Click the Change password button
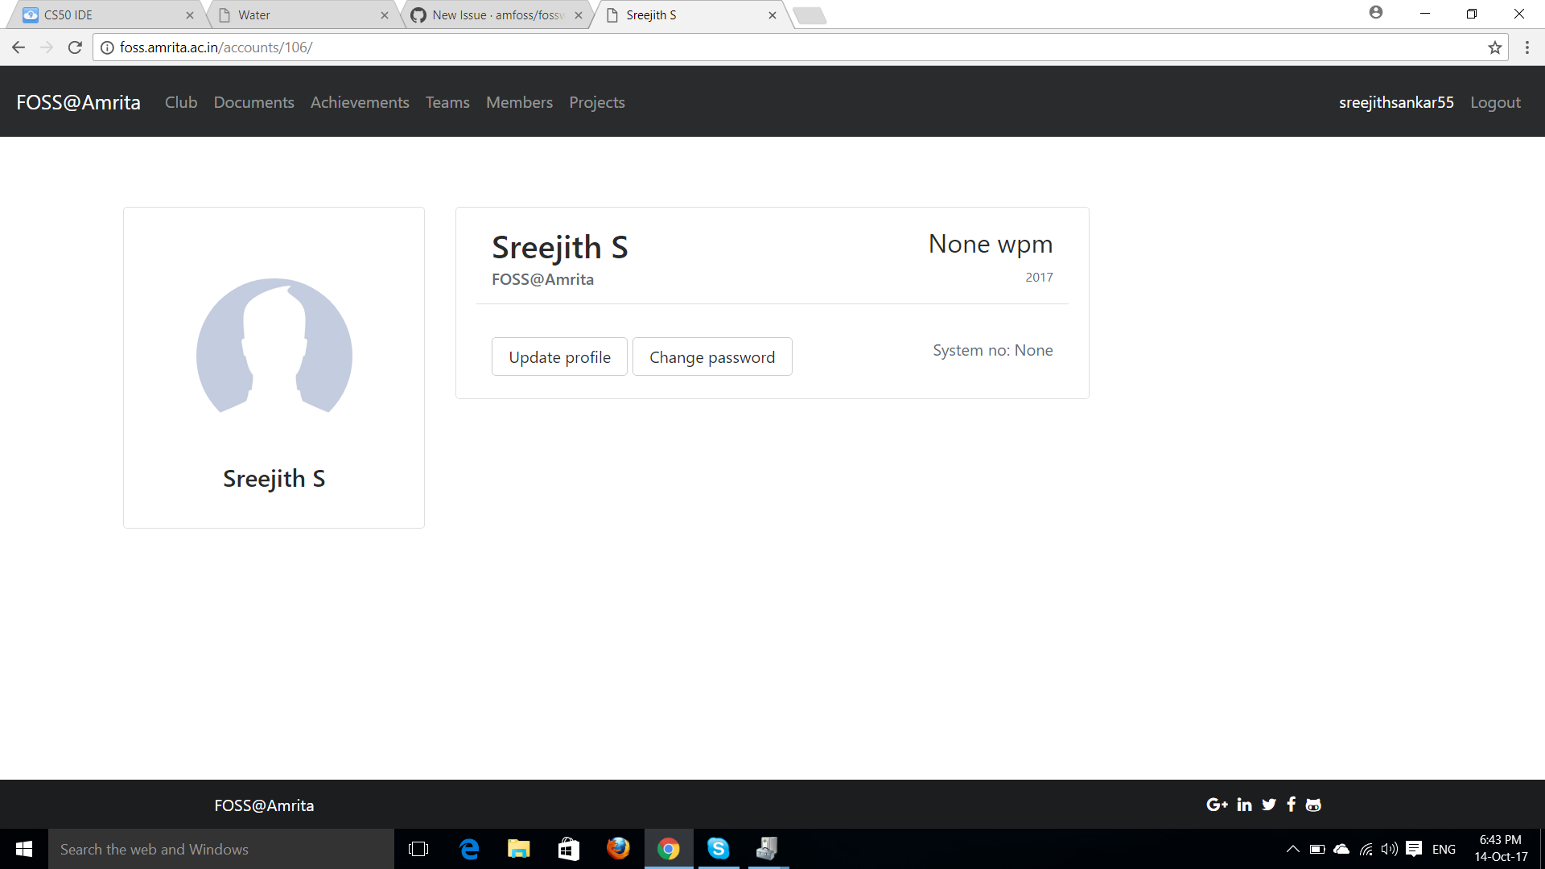 (712, 356)
